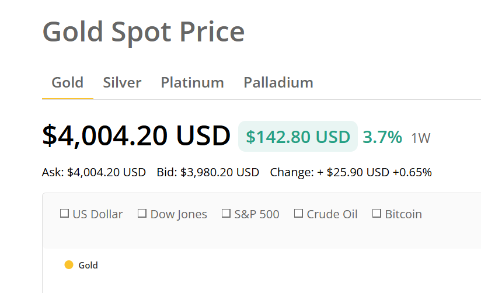Enable the US Dollar comparison checkbox

pos(65,214)
